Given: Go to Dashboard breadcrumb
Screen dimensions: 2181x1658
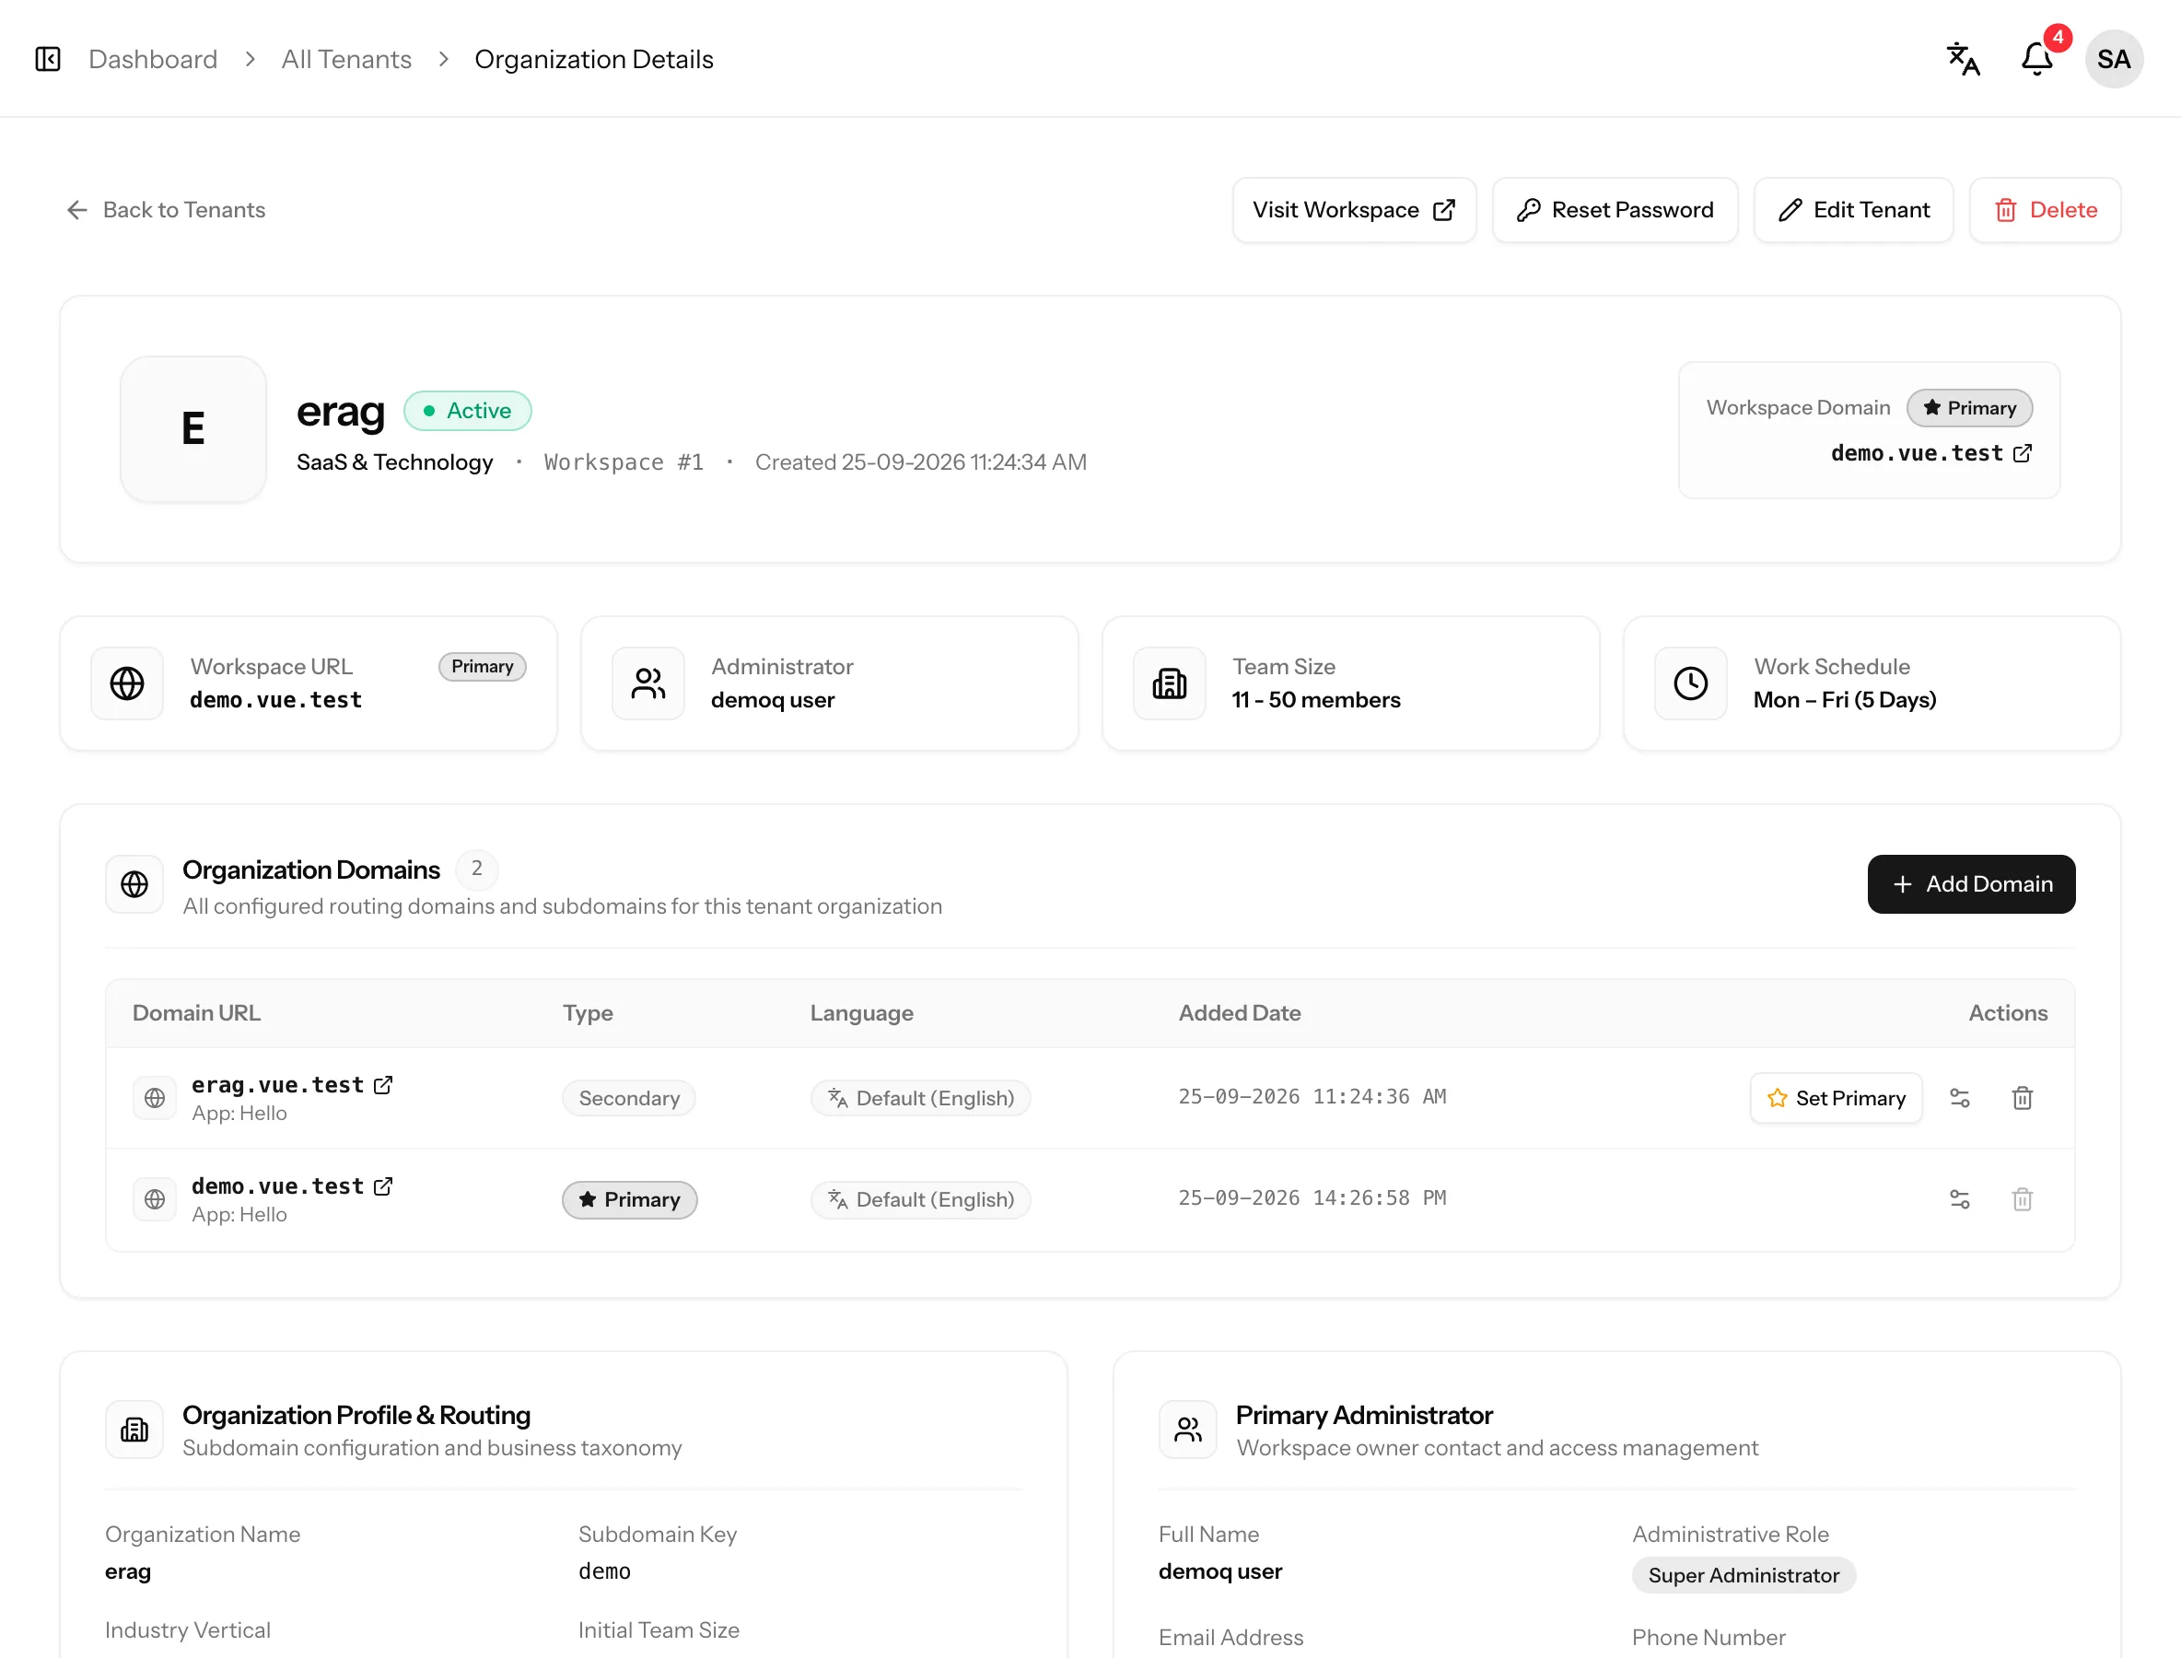Looking at the screenshot, I should tap(153, 59).
